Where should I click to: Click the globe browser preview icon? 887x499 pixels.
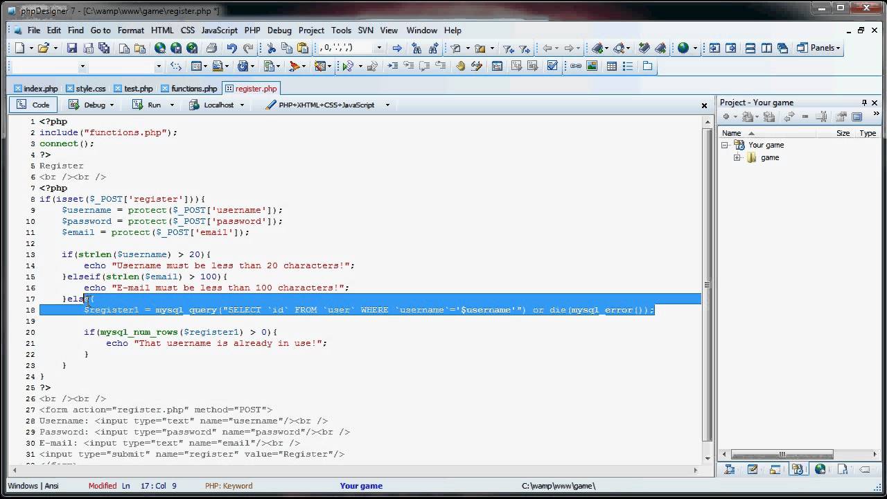[x=683, y=48]
